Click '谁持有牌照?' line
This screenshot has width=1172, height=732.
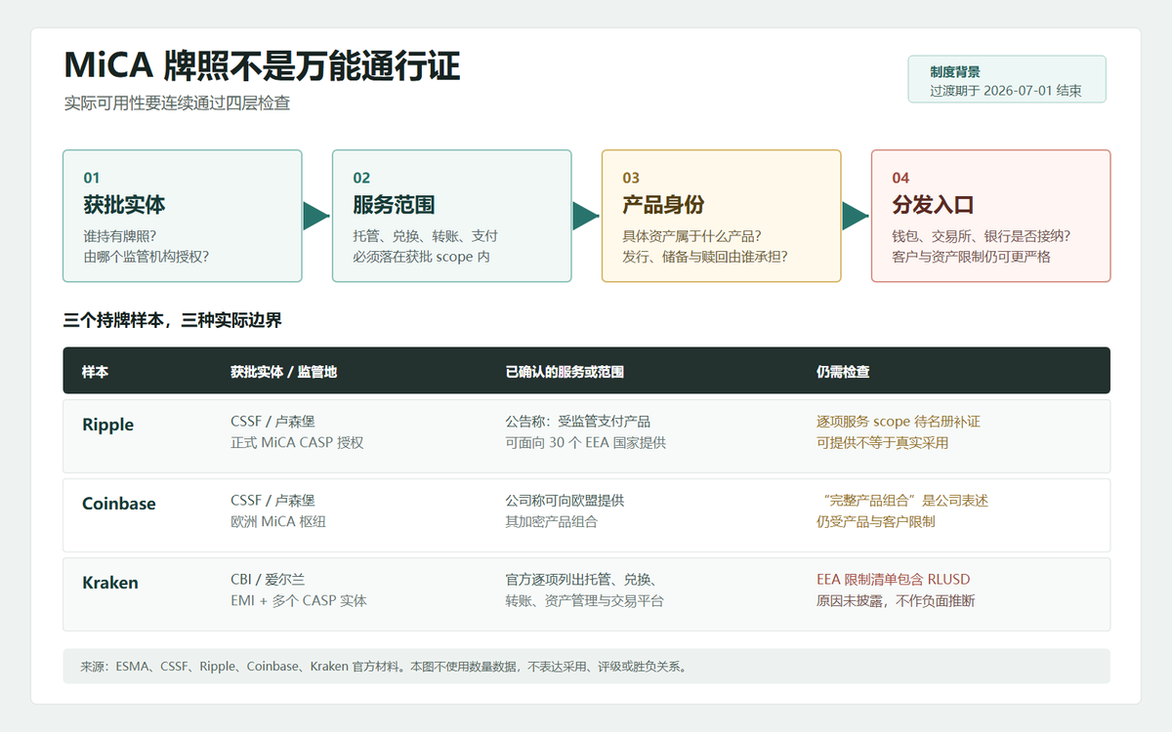pos(120,236)
